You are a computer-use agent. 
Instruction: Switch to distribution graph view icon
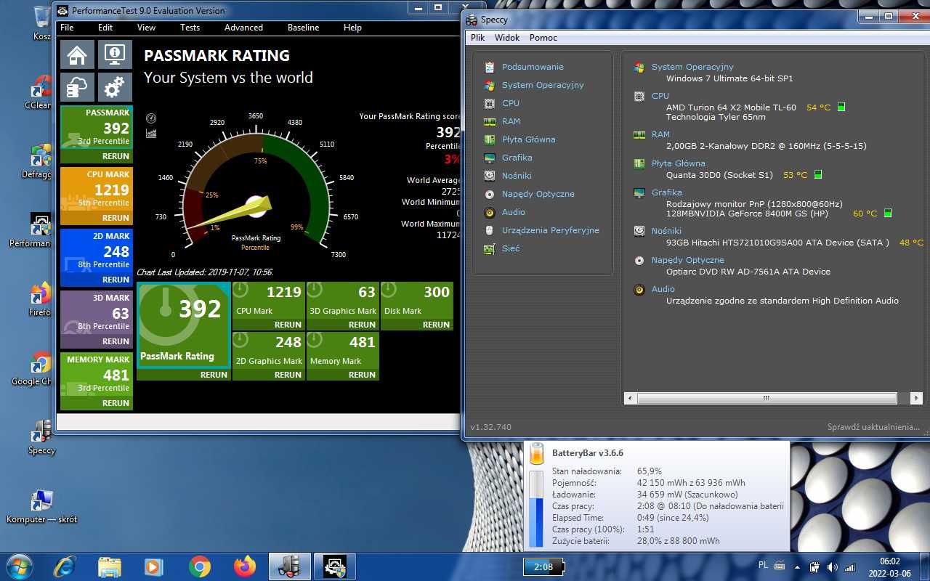[x=151, y=134]
